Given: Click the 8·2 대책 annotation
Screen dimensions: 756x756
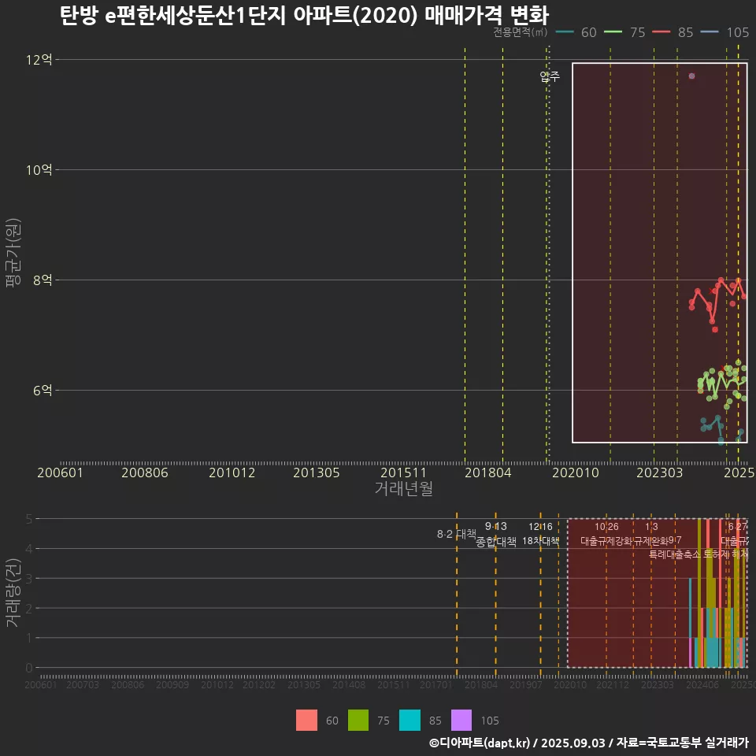Looking at the screenshot, I should point(457,534).
